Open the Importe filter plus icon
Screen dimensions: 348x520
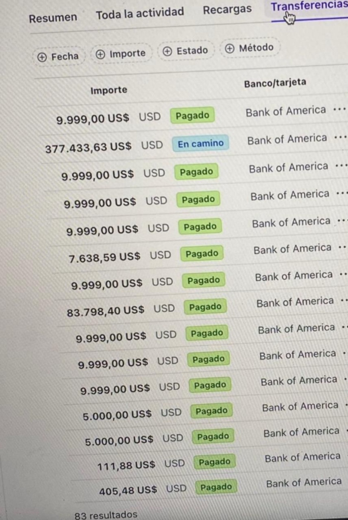(x=100, y=53)
